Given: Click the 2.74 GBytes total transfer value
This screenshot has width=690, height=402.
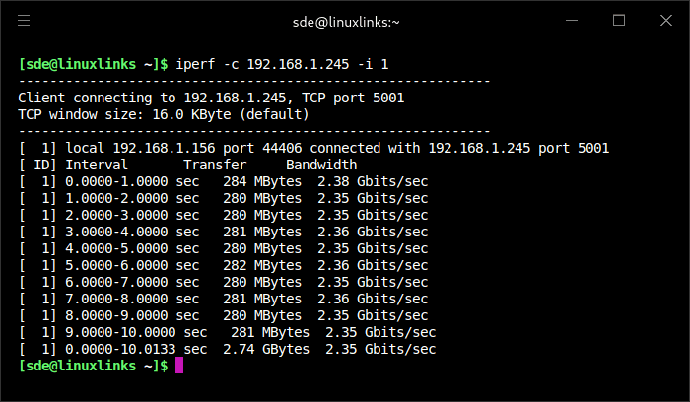Looking at the screenshot, I should (x=266, y=349).
